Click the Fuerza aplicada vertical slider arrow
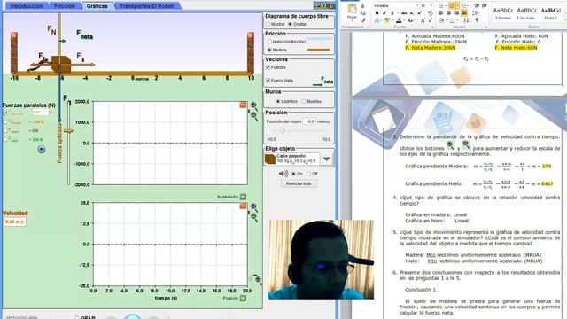The width and height of the screenshot is (567, 319). click(68, 131)
